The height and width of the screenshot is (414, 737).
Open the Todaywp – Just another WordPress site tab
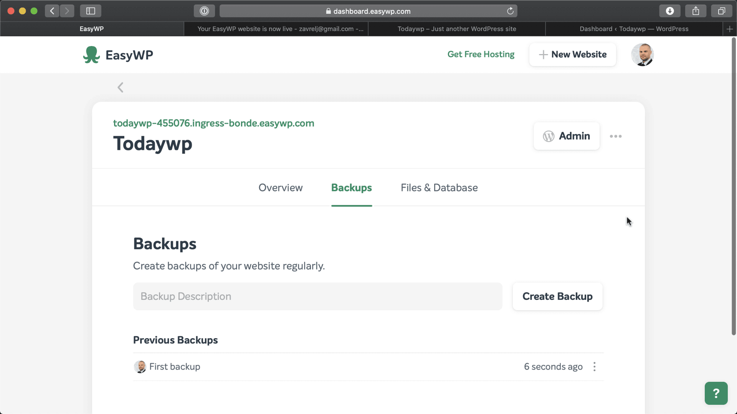click(x=457, y=29)
